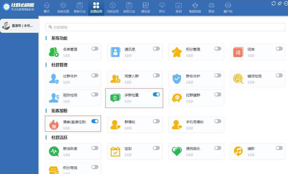Disable the 多群检重 toggle

[156, 95]
